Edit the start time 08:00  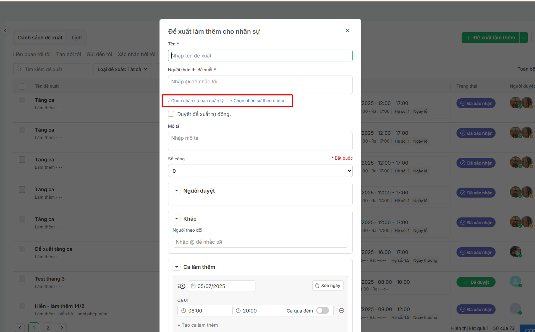(x=205, y=311)
